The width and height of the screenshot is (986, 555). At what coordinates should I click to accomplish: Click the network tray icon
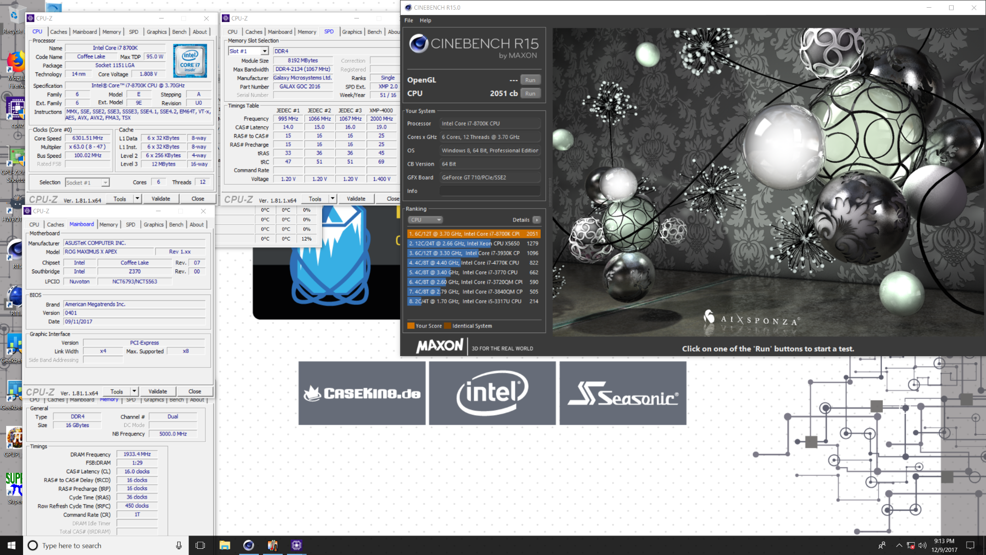click(x=911, y=545)
